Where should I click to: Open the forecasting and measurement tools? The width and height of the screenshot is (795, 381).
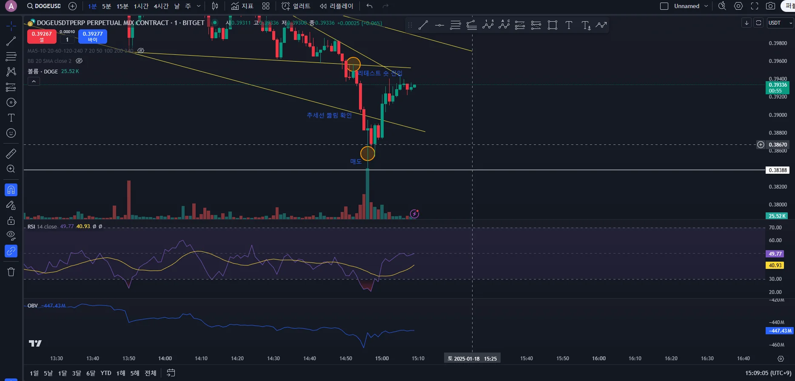click(11, 87)
